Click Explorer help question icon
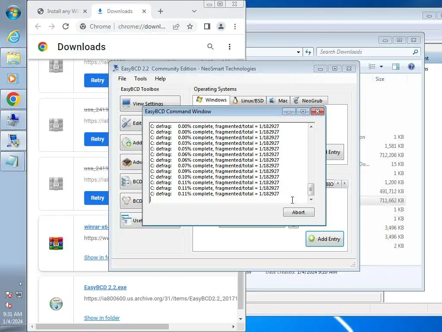 tap(411, 67)
